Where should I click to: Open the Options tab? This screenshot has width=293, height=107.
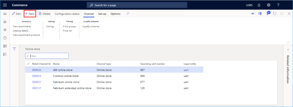pos(116,14)
